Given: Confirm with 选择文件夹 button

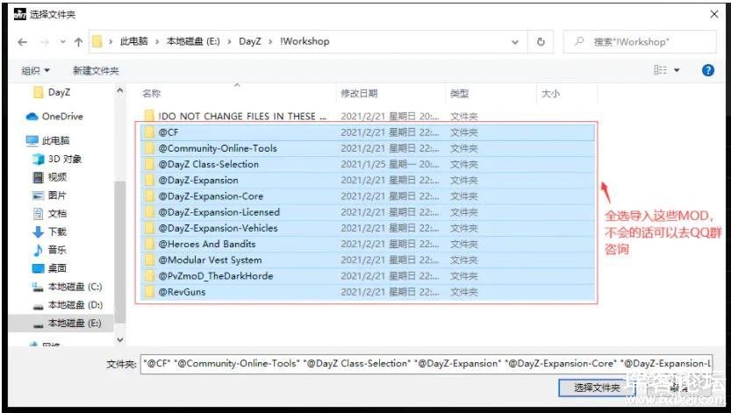Looking at the screenshot, I should (x=597, y=388).
